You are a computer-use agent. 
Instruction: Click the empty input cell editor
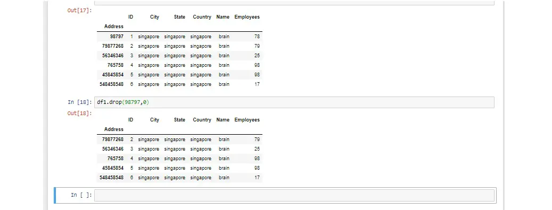pos(294,195)
